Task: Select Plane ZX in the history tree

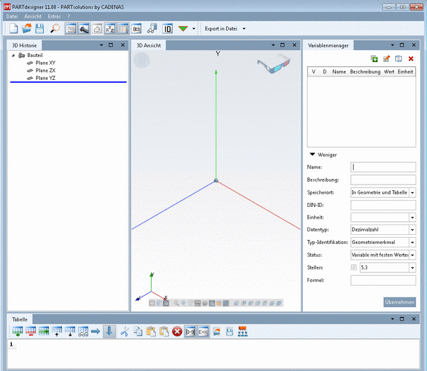Action: point(45,71)
